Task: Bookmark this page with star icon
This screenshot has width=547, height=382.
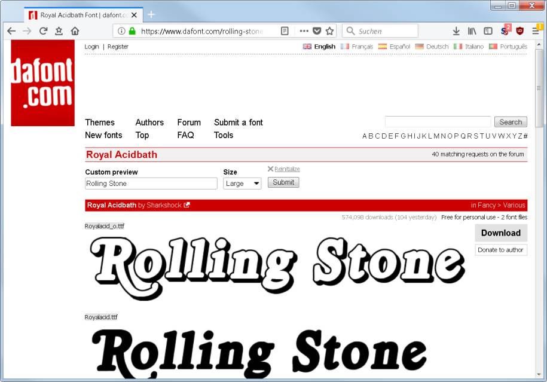Action: [329, 31]
